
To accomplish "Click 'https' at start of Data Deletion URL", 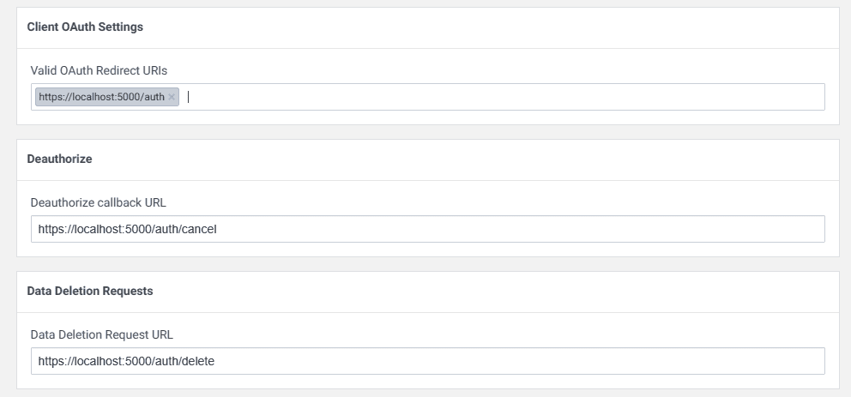I will [50, 361].
